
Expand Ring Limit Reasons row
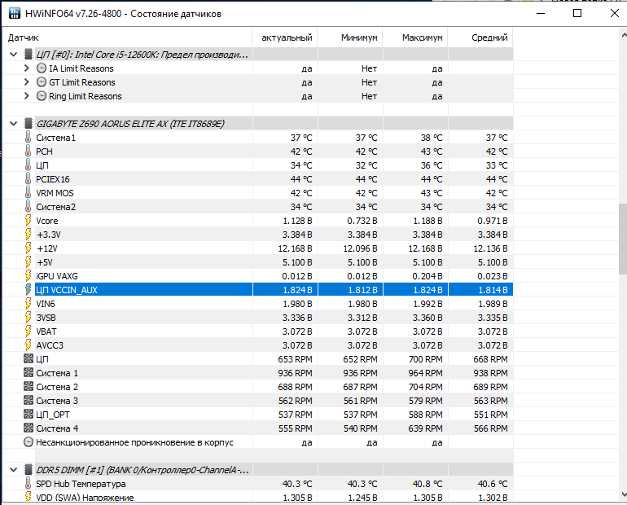click(26, 96)
